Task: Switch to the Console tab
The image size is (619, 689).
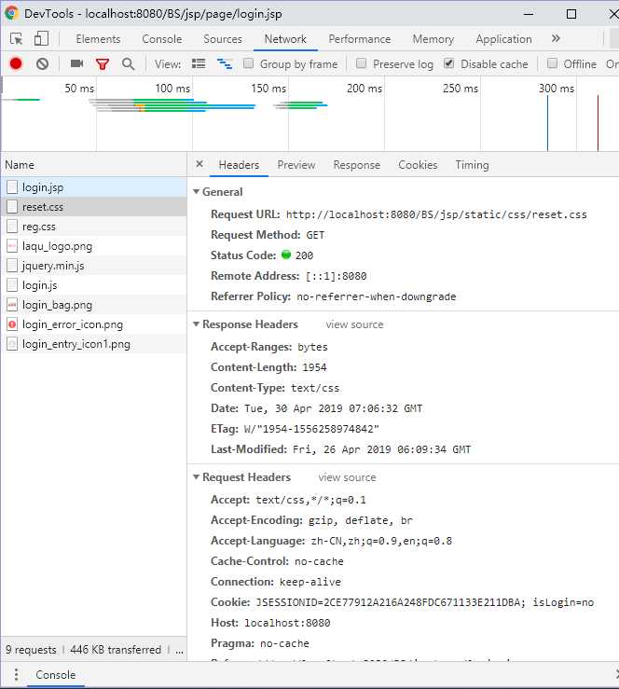Action: [x=161, y=39]
